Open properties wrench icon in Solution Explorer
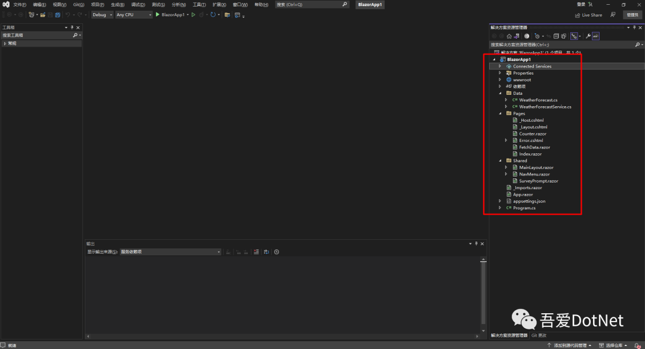 click(x=588, y=36)
